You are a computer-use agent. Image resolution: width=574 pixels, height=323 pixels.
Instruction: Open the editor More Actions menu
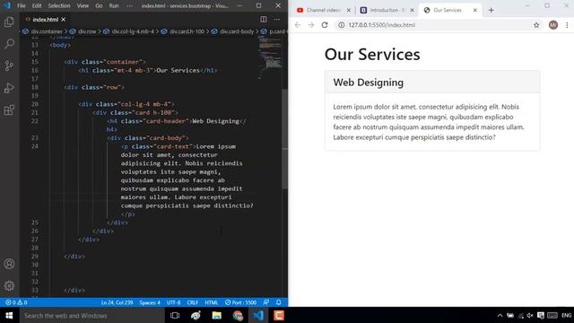point(277,19)
